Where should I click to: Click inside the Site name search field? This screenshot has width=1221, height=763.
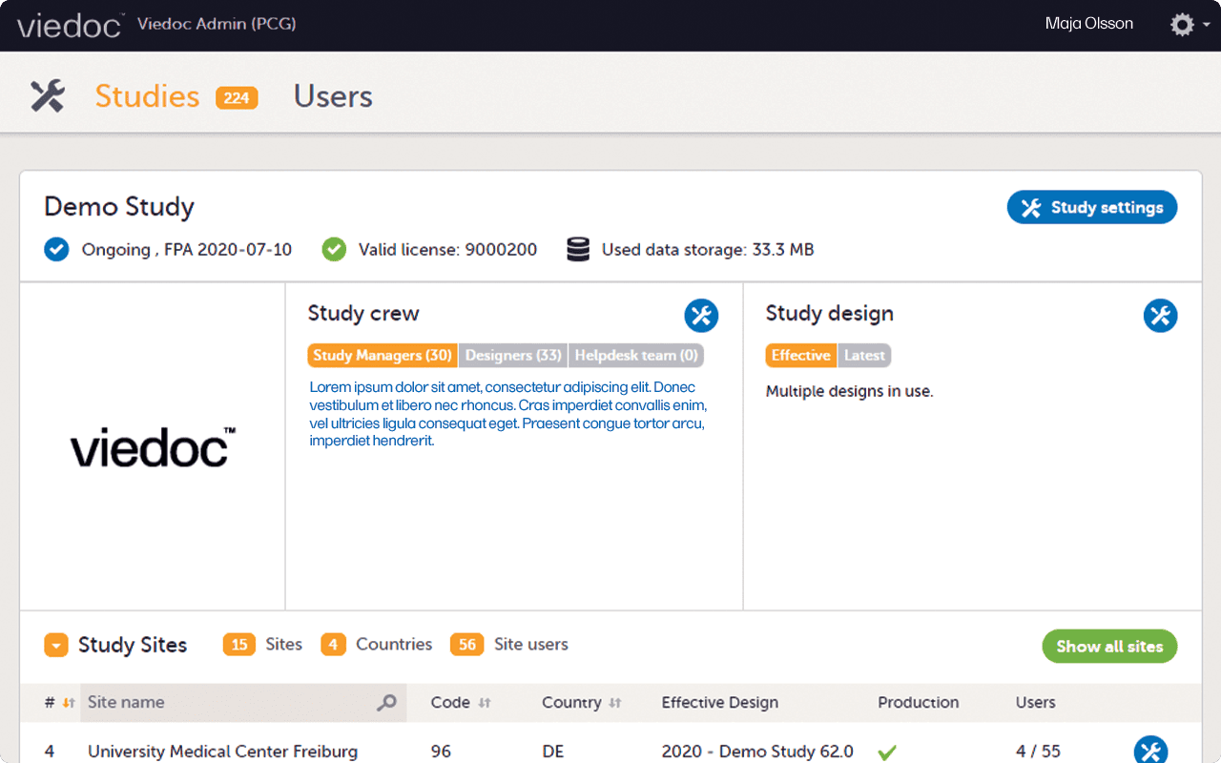[x=219, y=702]
